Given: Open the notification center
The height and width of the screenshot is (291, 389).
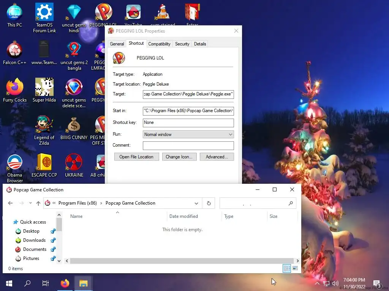Looking at the screenshot, I should point(377,283).
